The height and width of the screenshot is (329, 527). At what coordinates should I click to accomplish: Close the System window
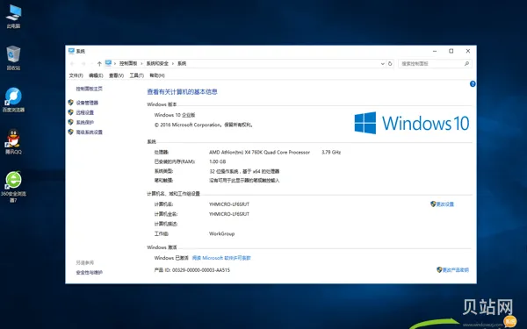point(468,51)
